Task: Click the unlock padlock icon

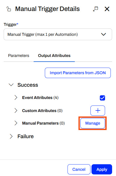Action: pyautogui.click(x=9, y=9)
